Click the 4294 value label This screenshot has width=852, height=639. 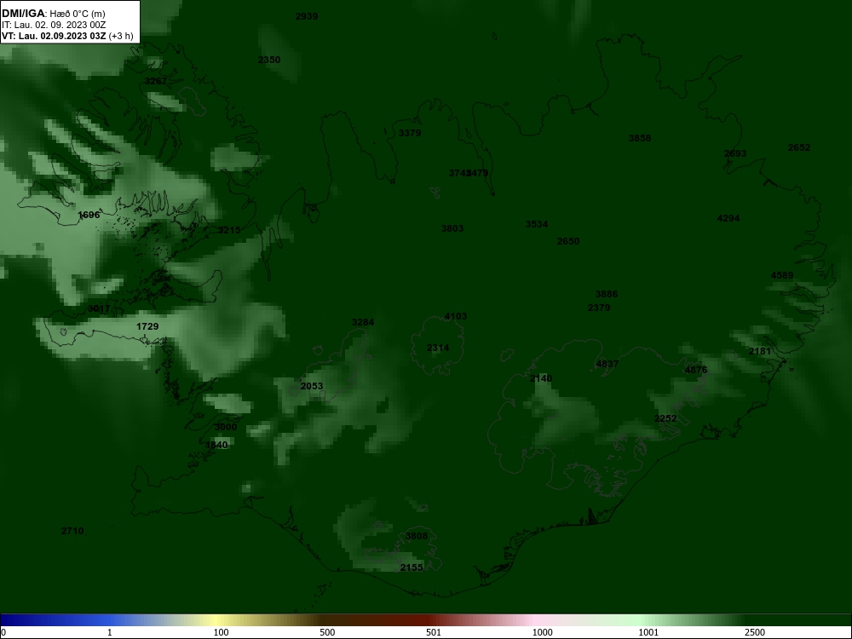(x=728, y=218)
